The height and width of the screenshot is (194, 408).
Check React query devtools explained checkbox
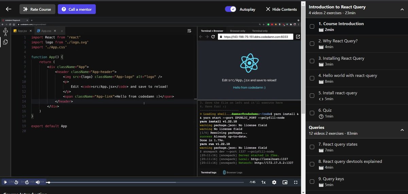[x=312, y=164]
